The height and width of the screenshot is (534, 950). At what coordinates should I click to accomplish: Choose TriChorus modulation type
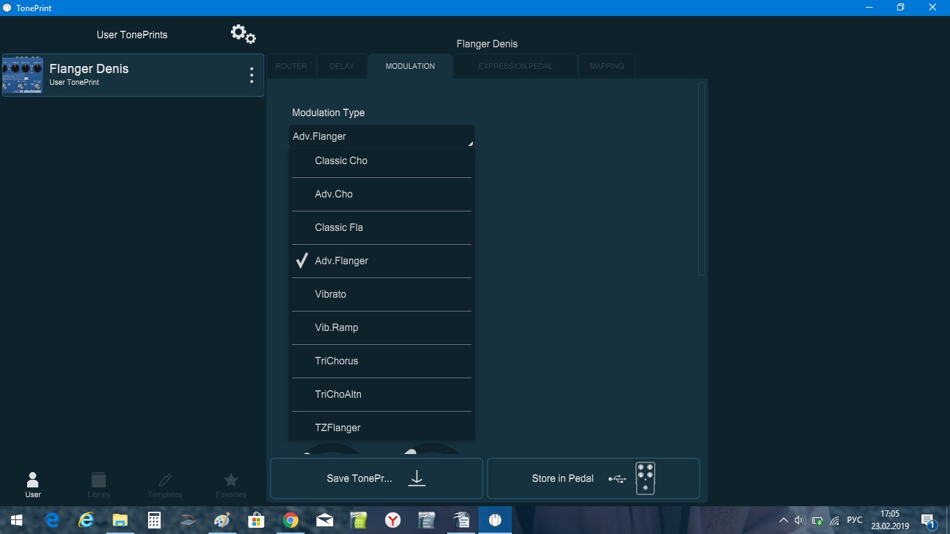pyautogui.click(x=382, y=361)
